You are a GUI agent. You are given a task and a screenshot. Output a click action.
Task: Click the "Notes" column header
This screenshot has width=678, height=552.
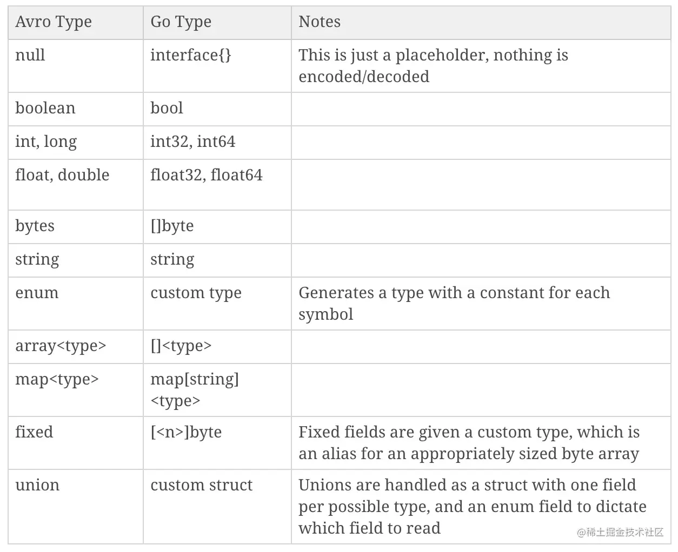[x=320, y=22]
